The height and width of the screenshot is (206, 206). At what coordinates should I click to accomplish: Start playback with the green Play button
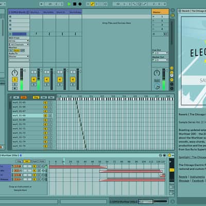pos(69,4)
